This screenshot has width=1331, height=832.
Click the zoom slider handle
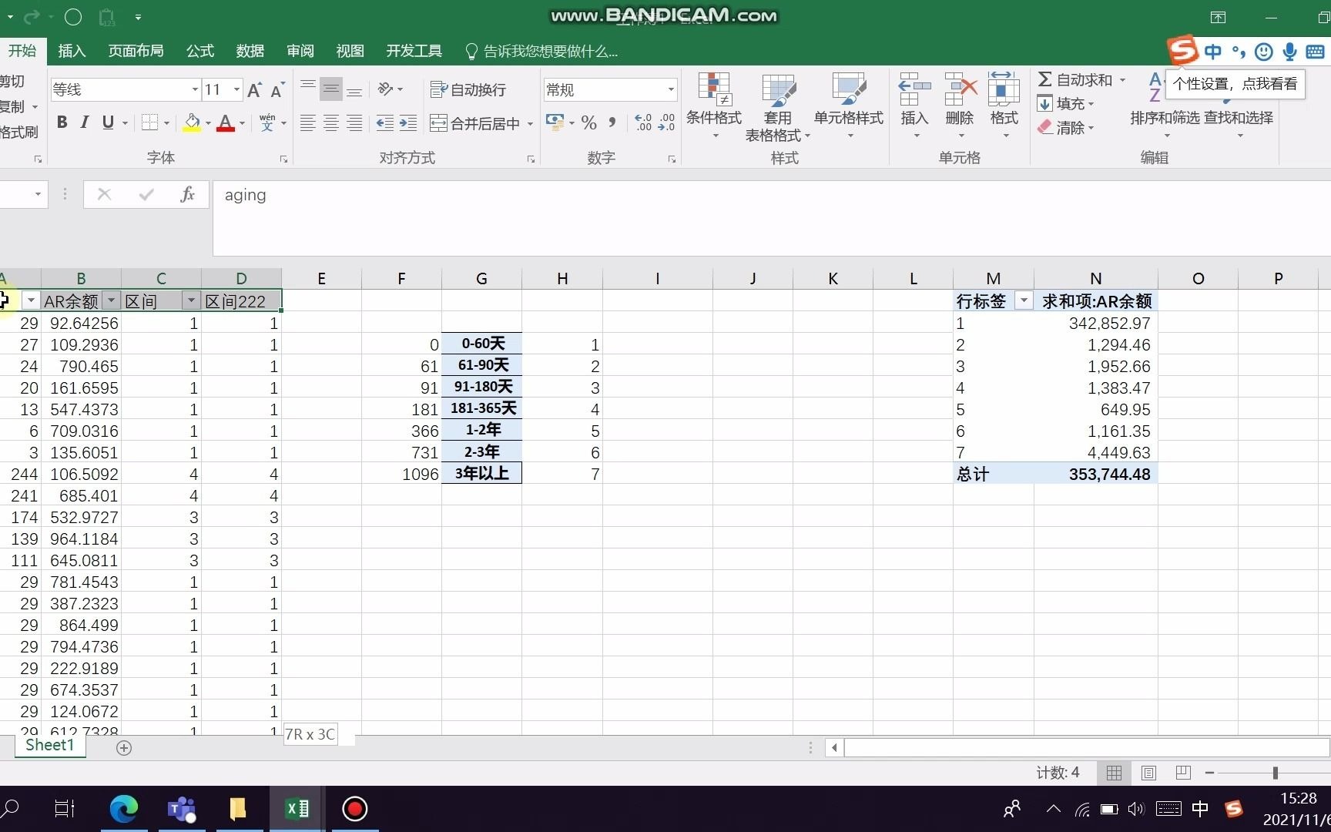tap(1276, 773)
